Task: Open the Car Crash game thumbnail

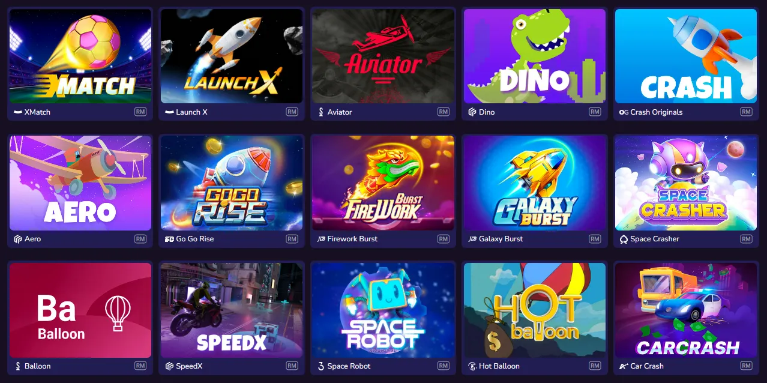Action: [x=686, y=310]
